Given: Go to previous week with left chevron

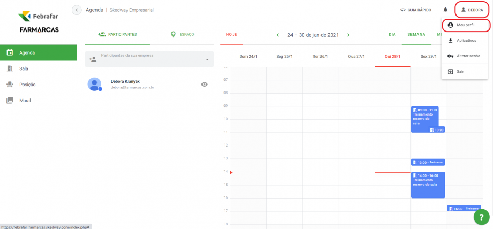Looking at the screenshot, I should point(278,35).
